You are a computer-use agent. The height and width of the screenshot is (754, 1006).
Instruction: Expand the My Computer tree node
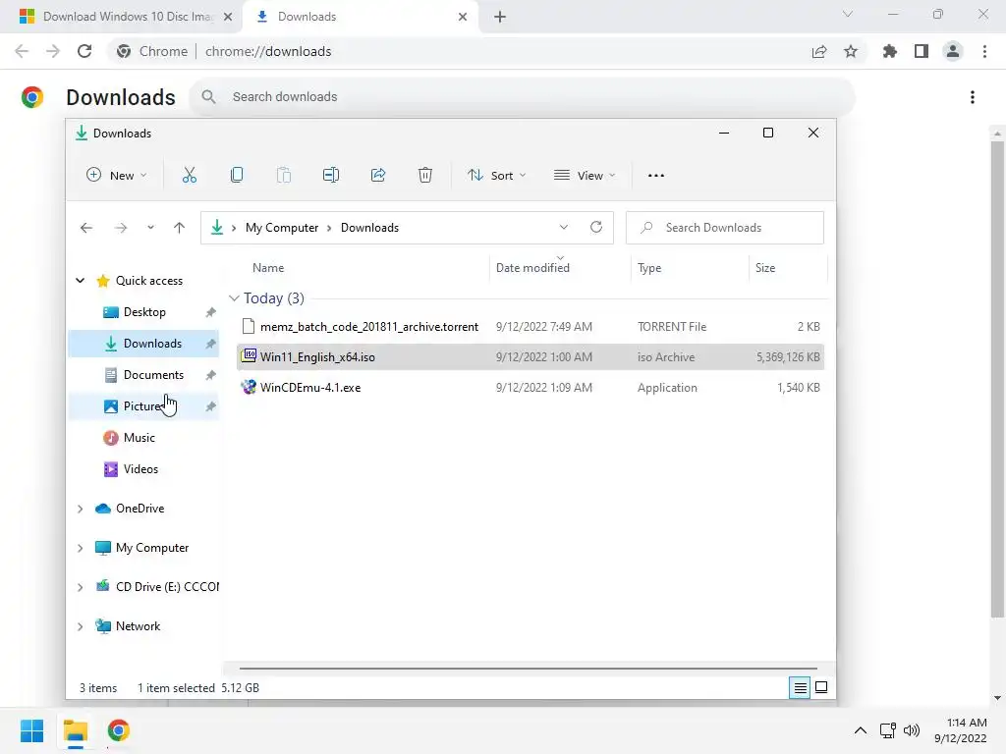81,548
